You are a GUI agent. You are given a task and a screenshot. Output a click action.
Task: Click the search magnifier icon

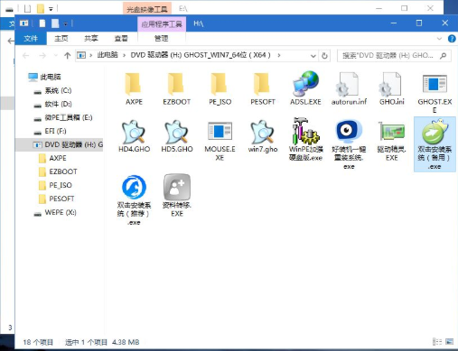[x=443, y=56]
